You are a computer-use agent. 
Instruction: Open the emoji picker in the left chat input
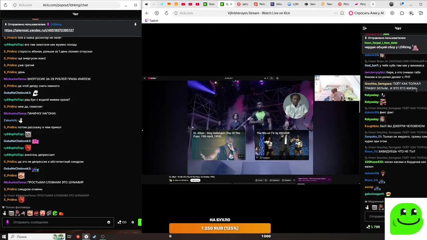click(x=109, y=222)
